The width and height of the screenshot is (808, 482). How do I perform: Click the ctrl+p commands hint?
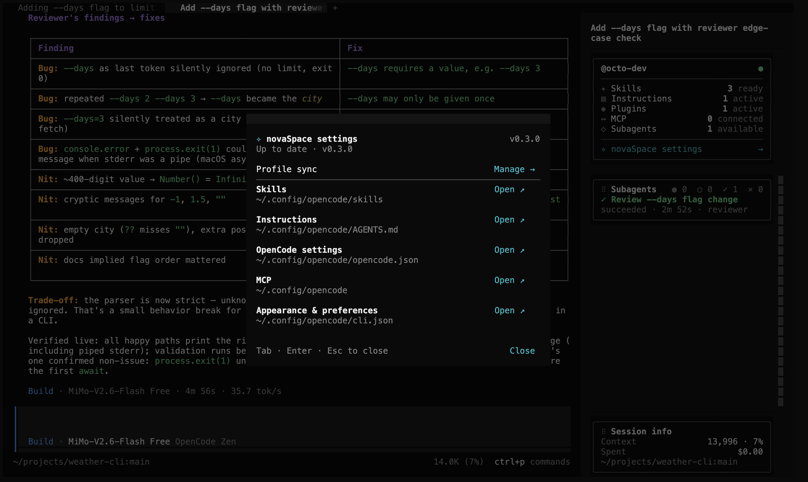532,462
